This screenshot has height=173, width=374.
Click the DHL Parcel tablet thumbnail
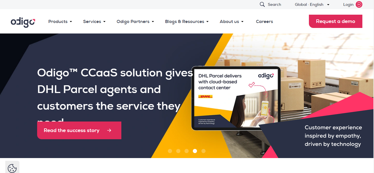[236, 98]
